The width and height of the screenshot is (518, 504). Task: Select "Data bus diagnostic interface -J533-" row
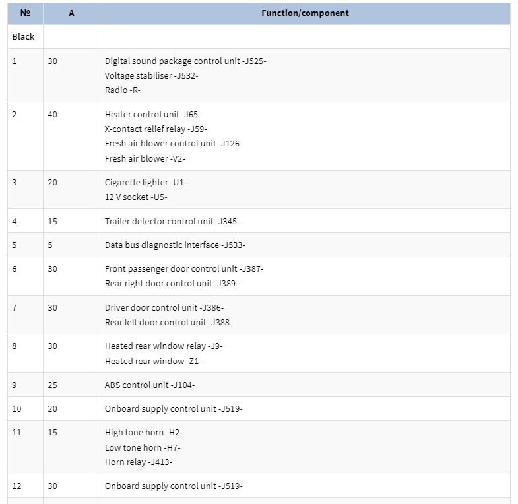[259, 245]
